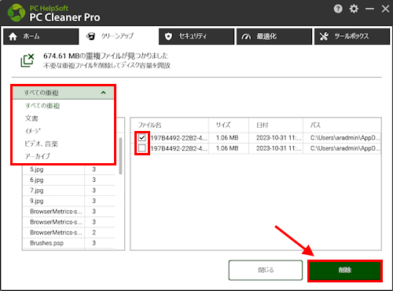The image size is (393, 291).
Task: Click the PC Cleaner Pro logo
Action: 17,13
